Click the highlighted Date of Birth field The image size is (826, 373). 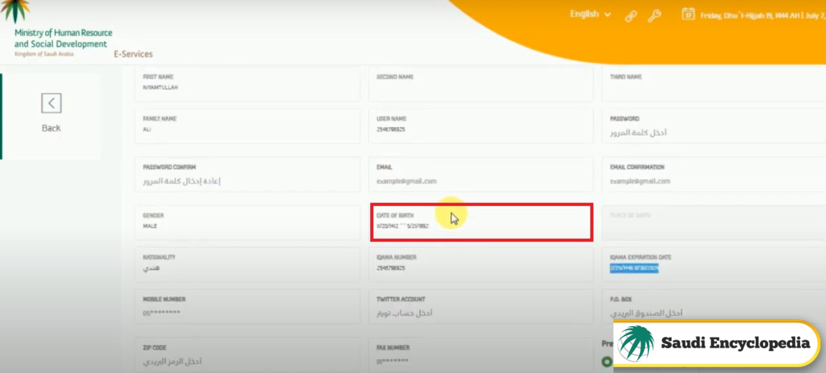(x=480, y=223)
